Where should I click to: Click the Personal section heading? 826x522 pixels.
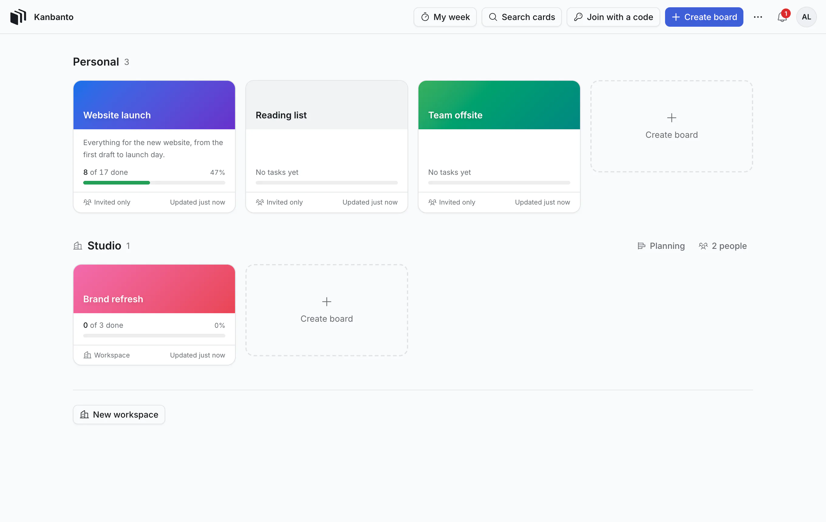(96, 62)
